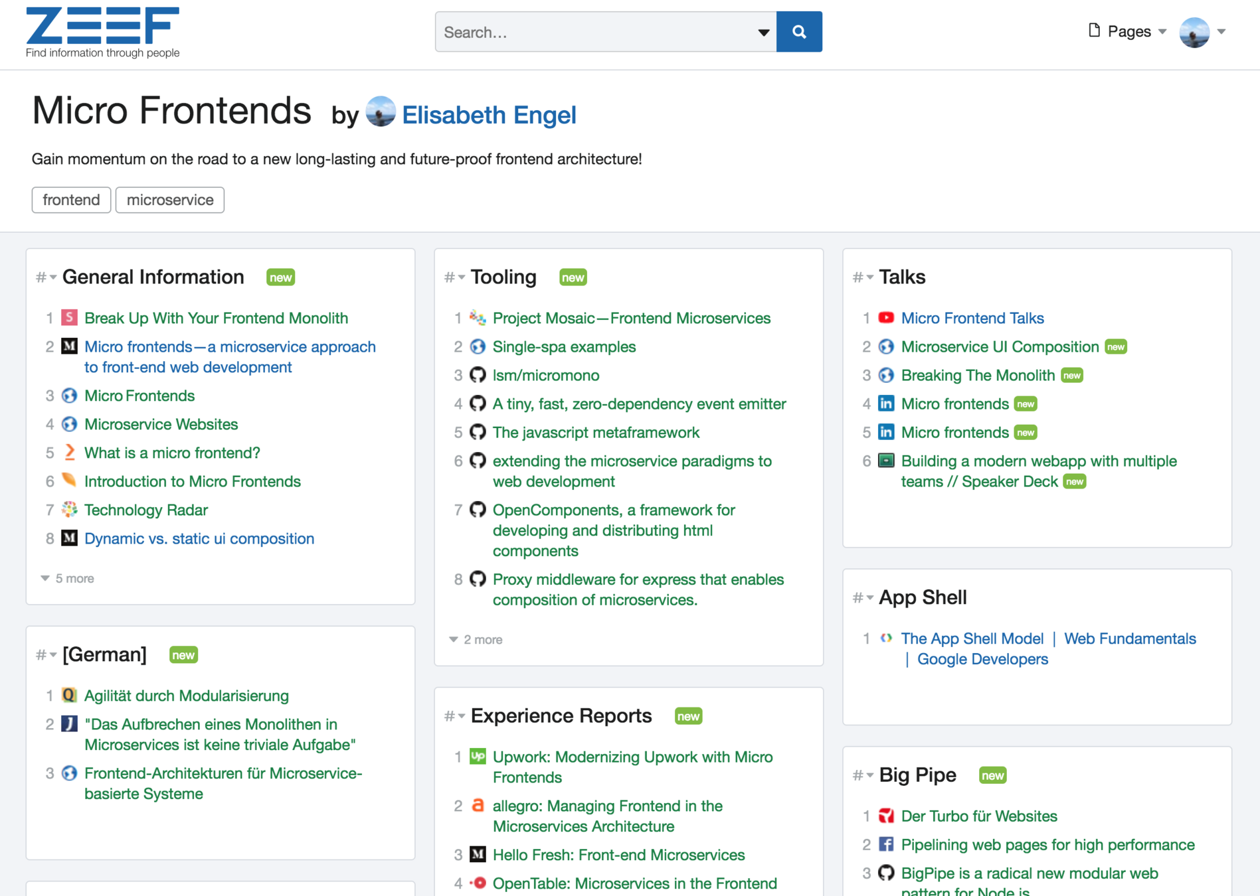Click icon beside What is a micro frontend?
1260x896 pixels.
[69, 452]
